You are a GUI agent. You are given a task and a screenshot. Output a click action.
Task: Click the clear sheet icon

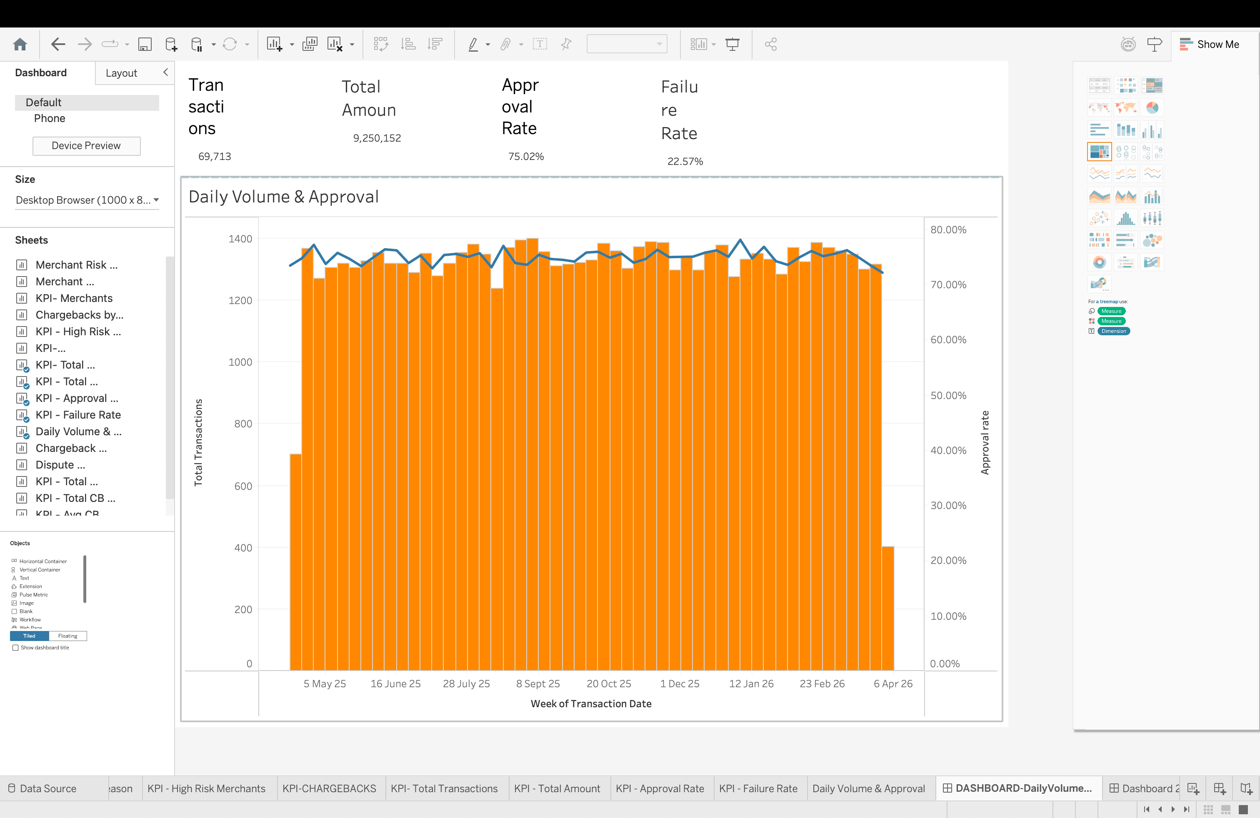(x=335, y=45)
